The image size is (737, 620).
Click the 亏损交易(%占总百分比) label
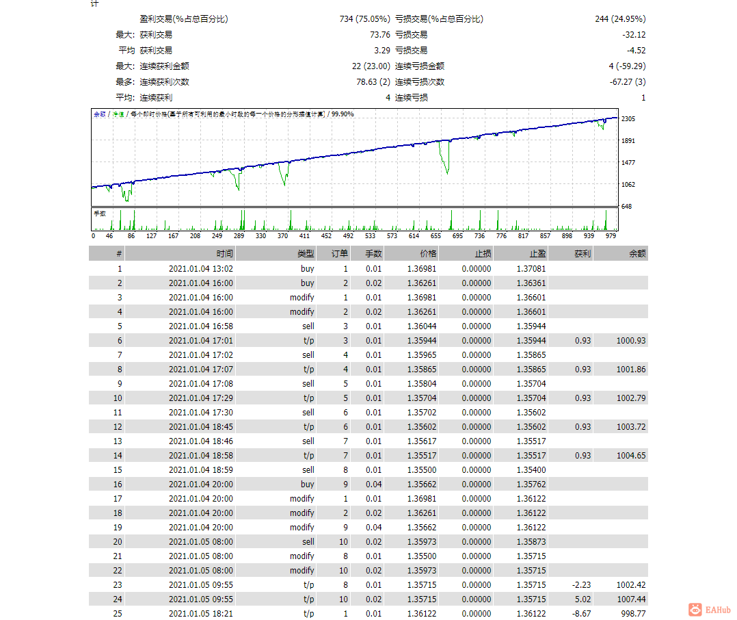tap(439, 18)
